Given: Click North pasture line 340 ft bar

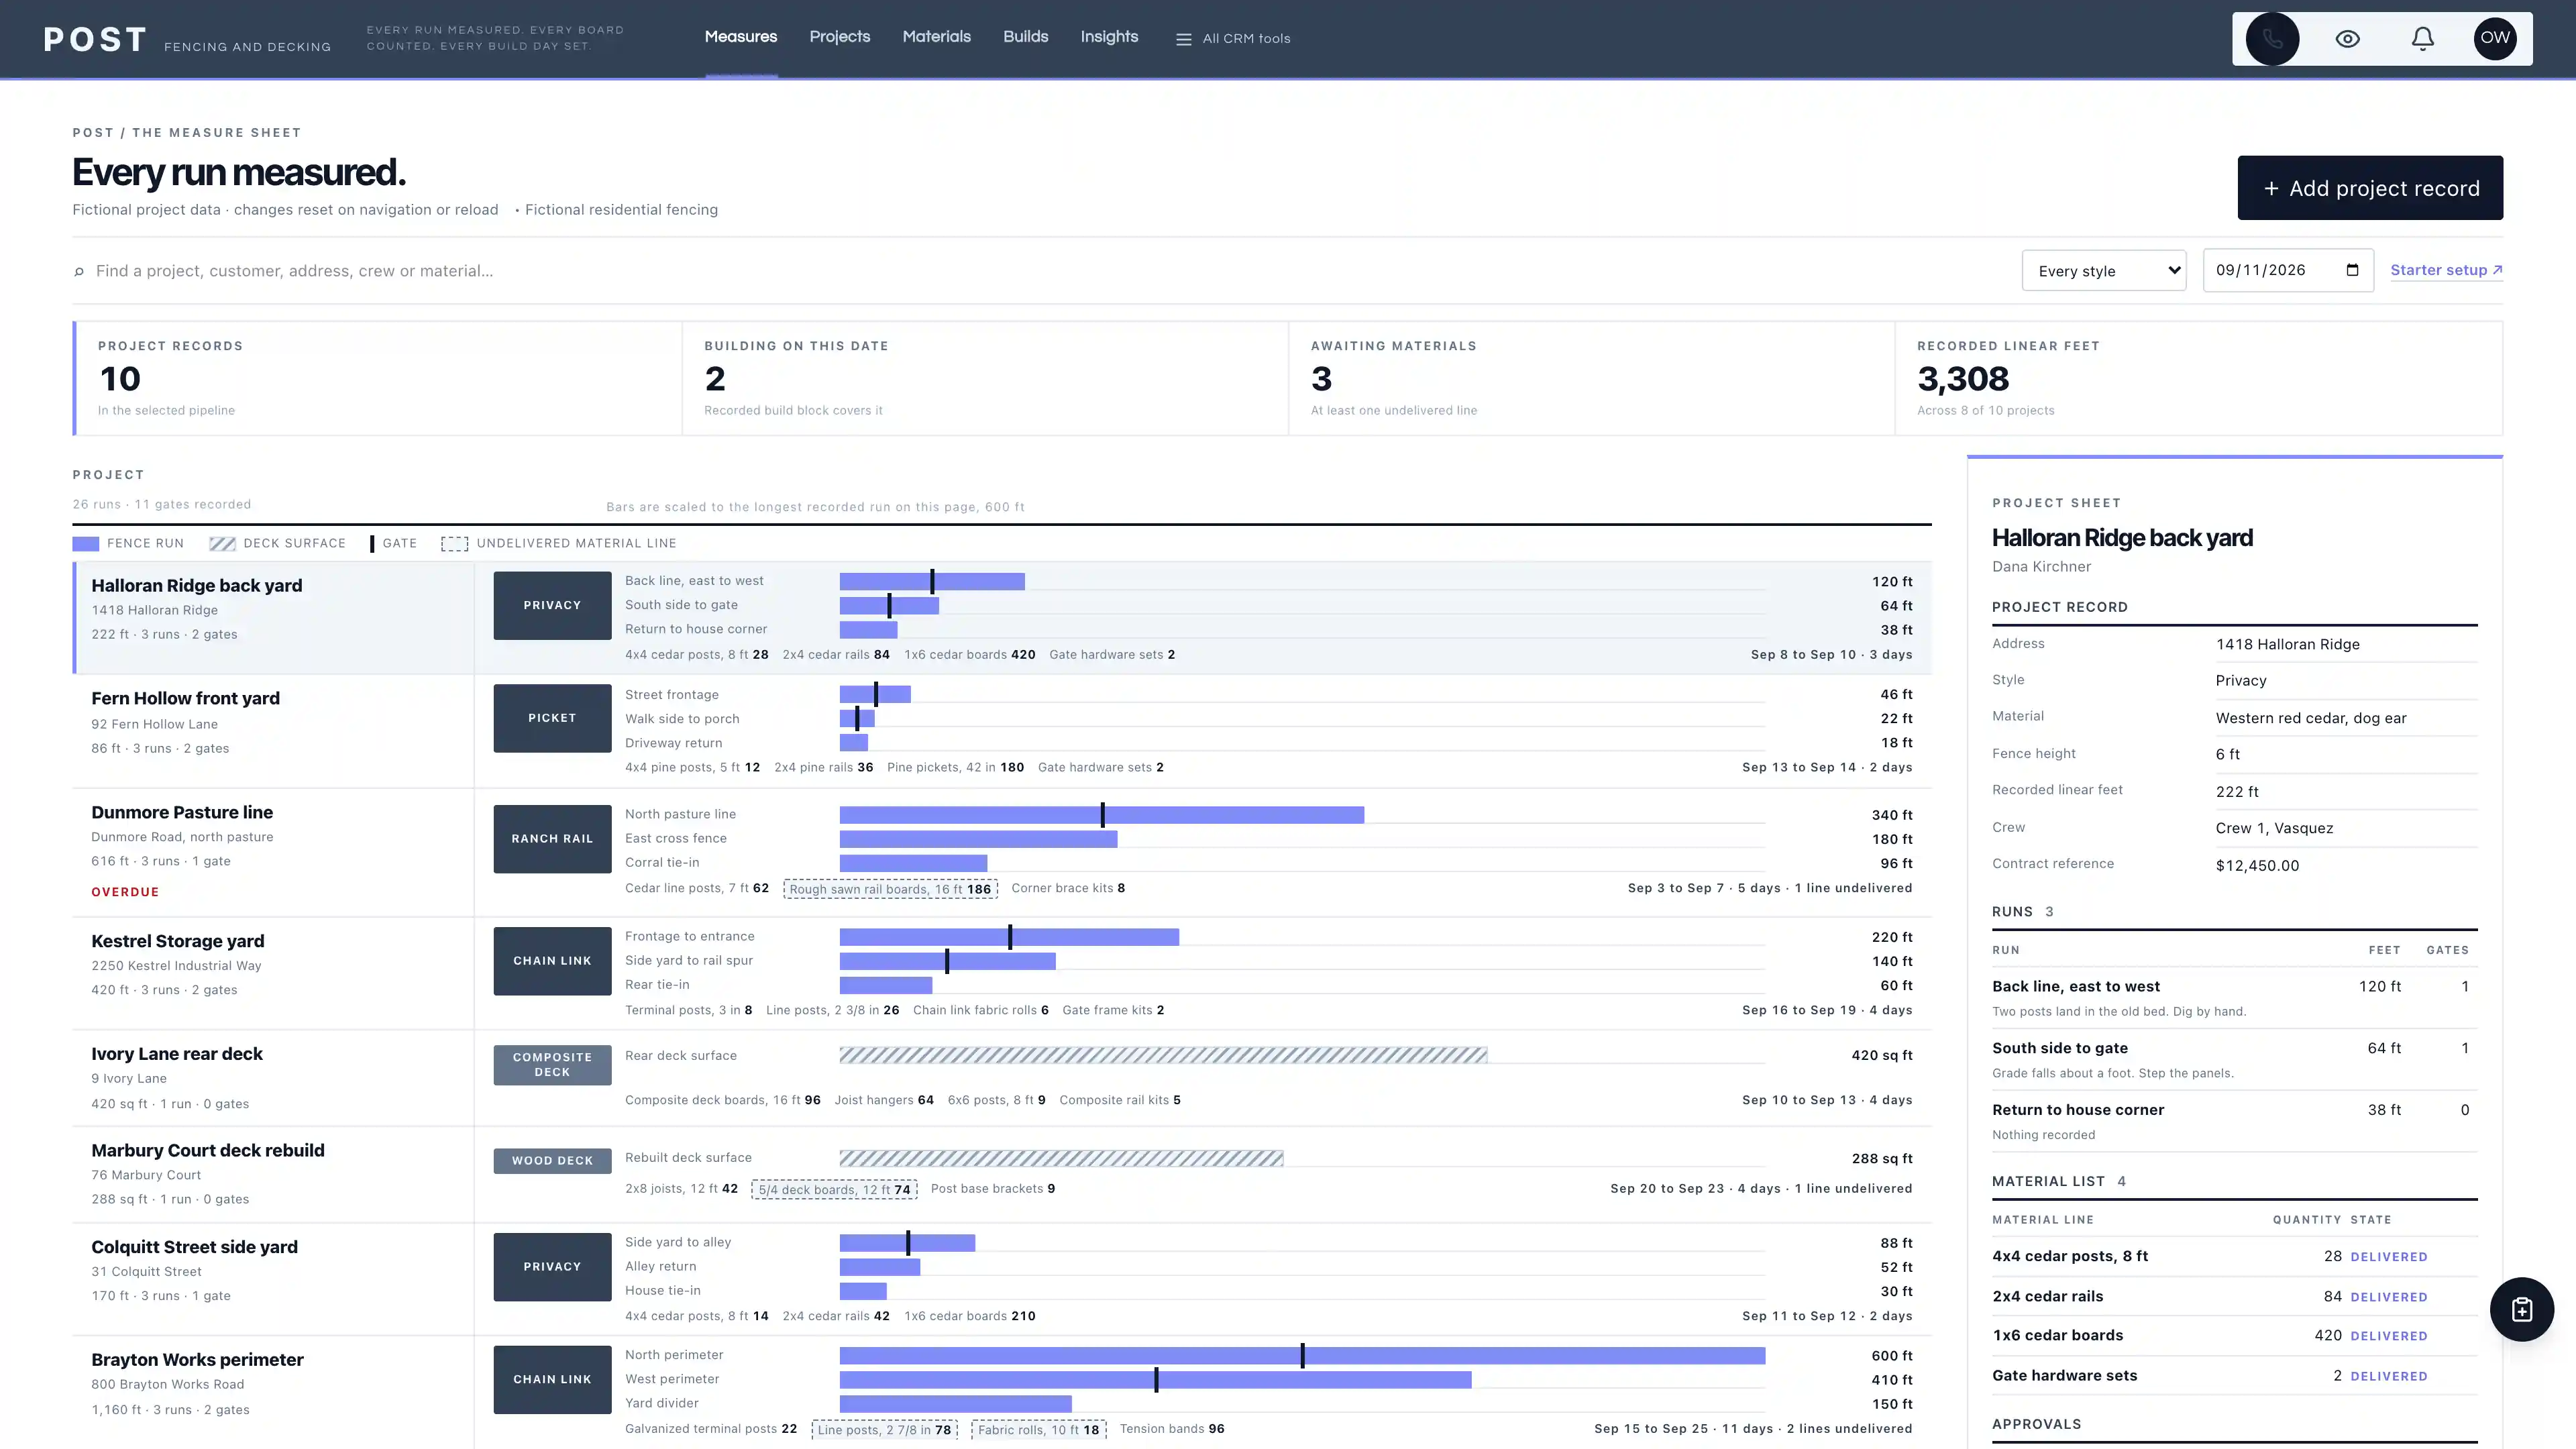Looking at the screenshot, I should coord(1102,815).
